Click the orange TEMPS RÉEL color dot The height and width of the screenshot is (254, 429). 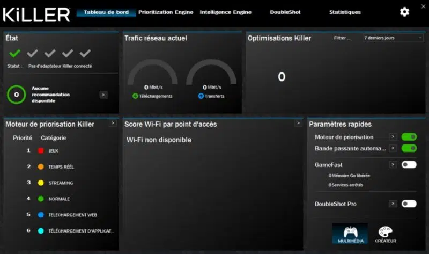pyautogui.click(x=41, y=166)
